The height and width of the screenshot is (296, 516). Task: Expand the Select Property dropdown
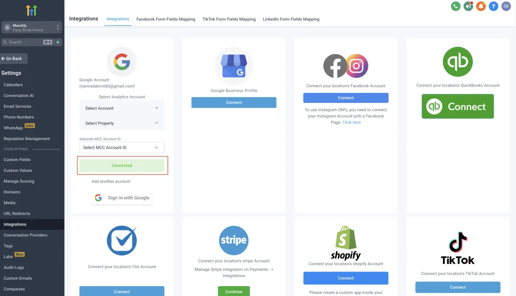122,123
